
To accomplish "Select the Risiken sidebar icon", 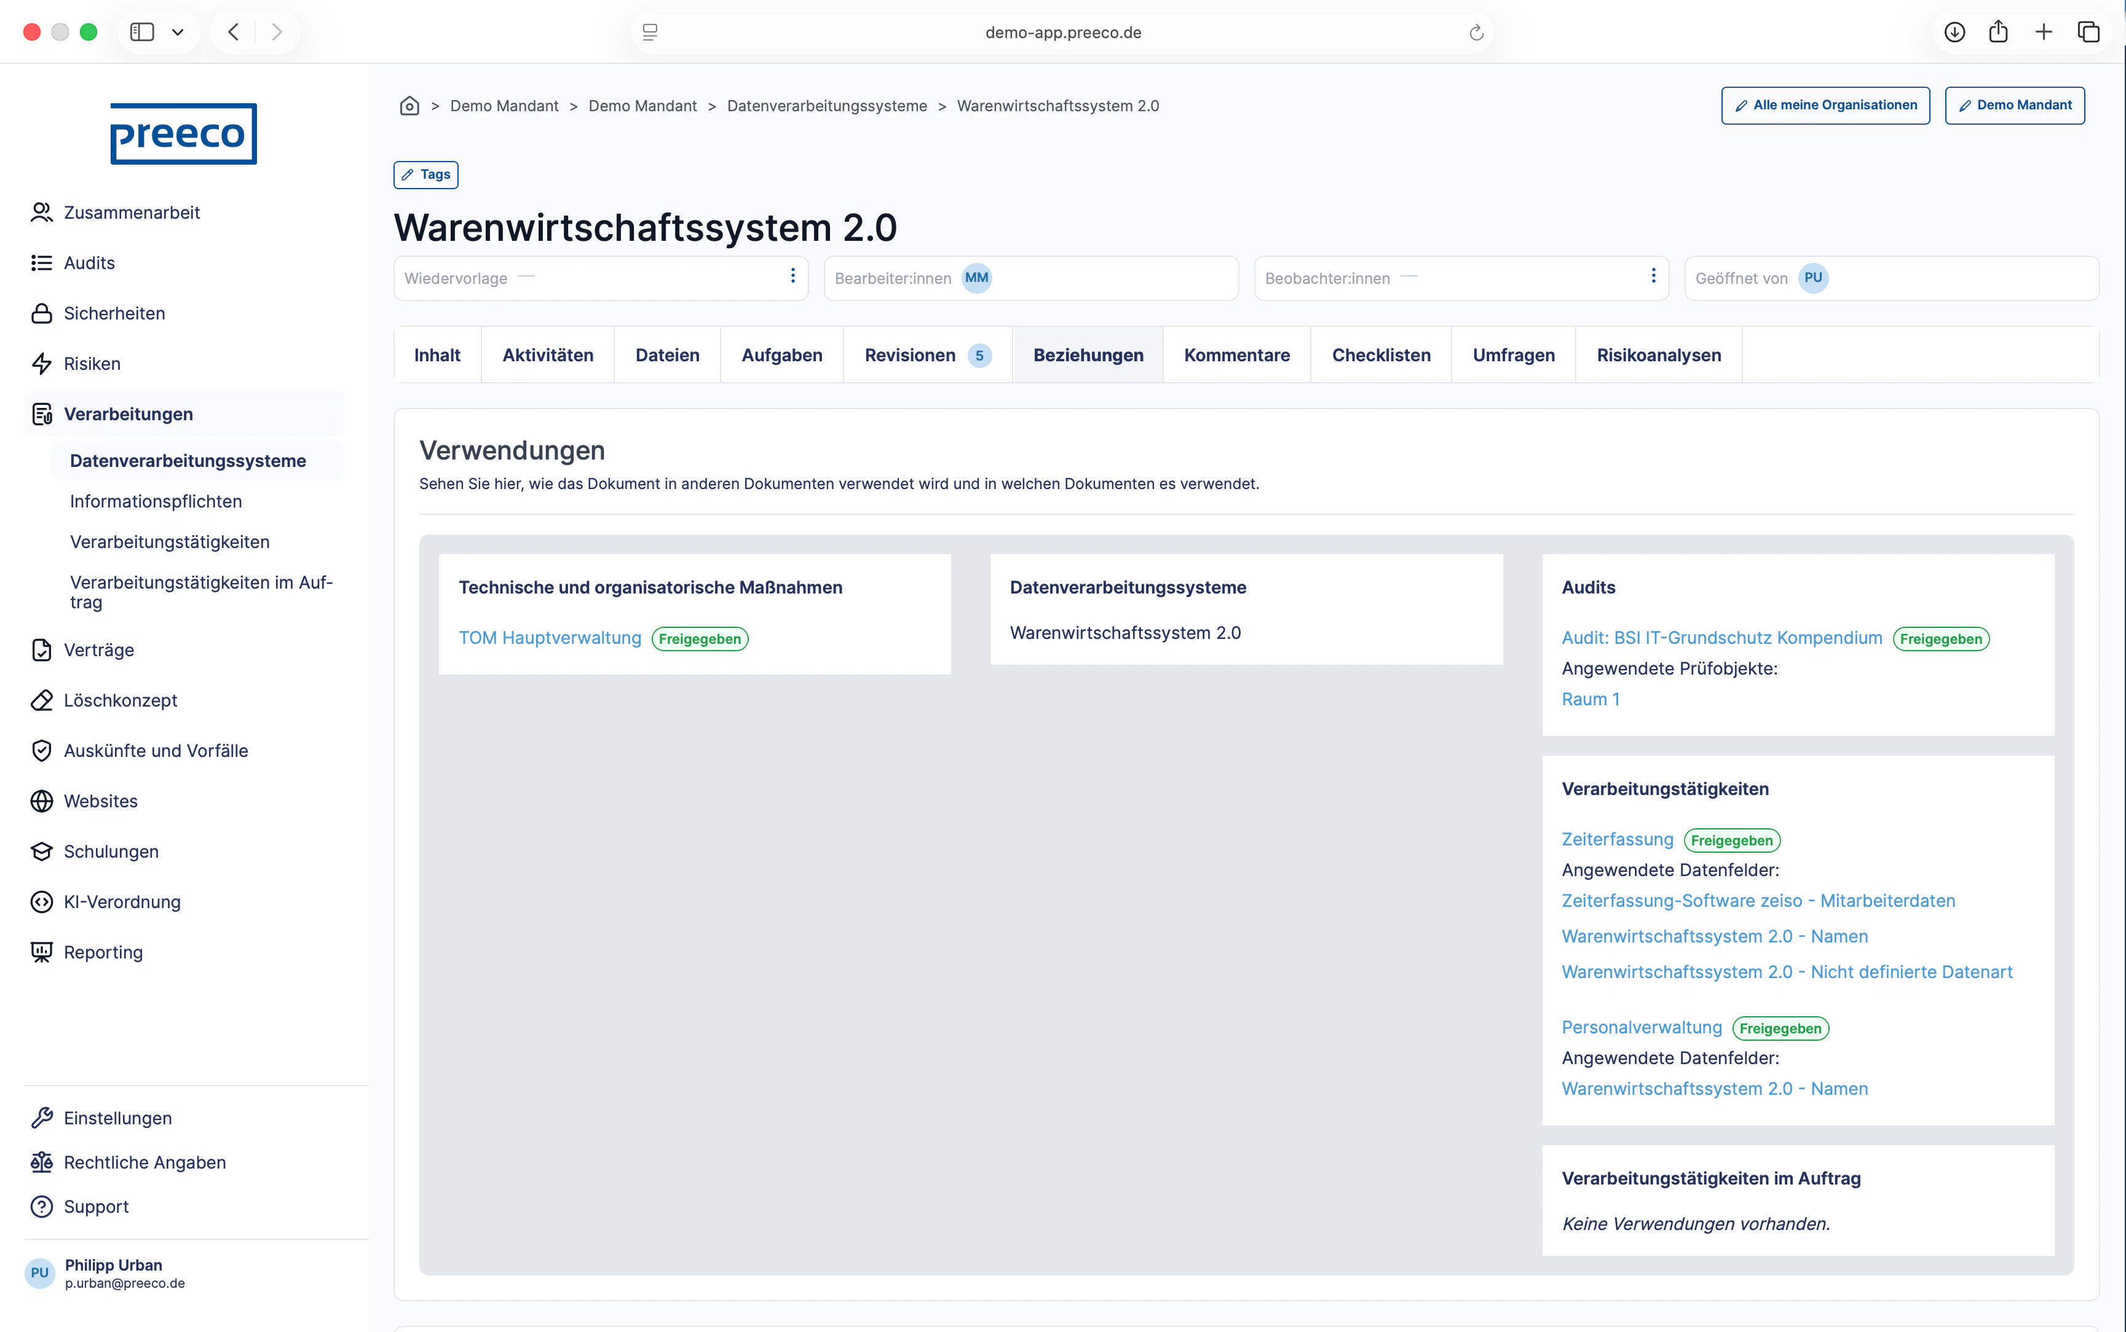I will click(41, 363).
